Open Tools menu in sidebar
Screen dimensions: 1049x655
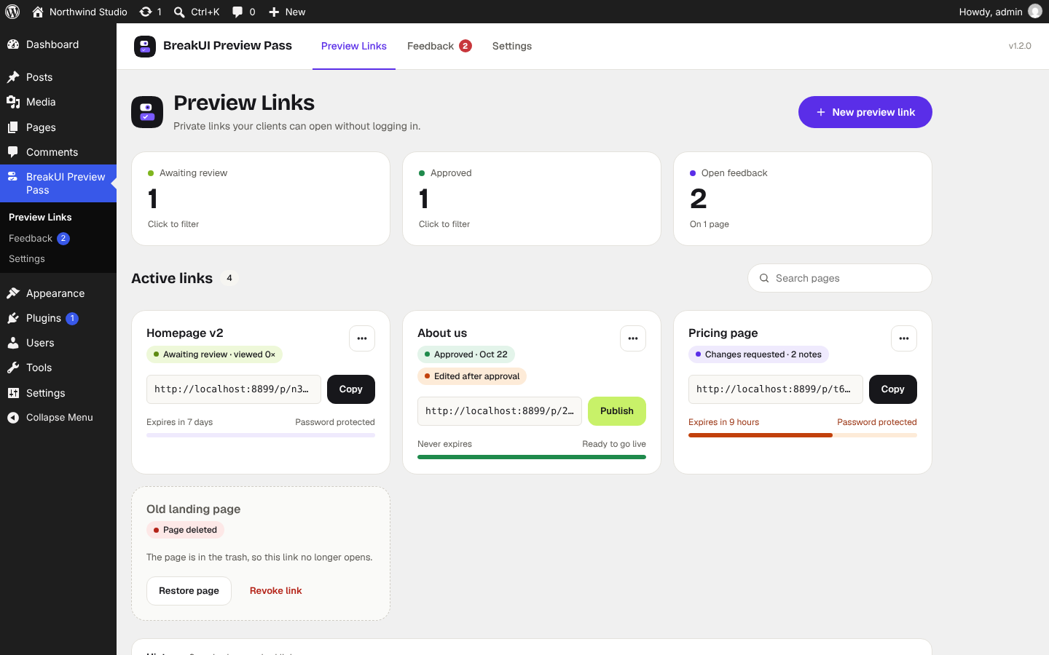point(58,368)
